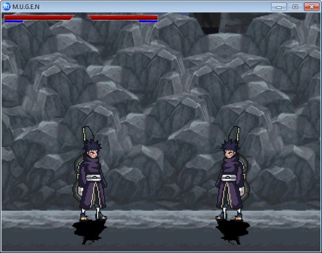Click the left fighter character
This screenshot has height=253, width=322.
(90, 173)
